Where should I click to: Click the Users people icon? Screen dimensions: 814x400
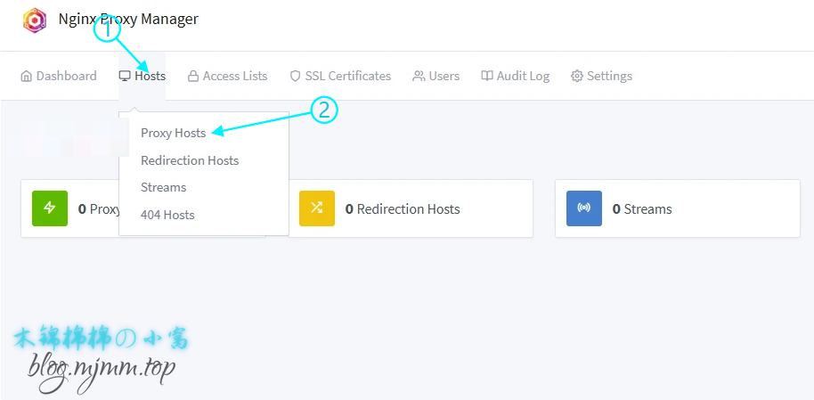(x=419, y=77)
